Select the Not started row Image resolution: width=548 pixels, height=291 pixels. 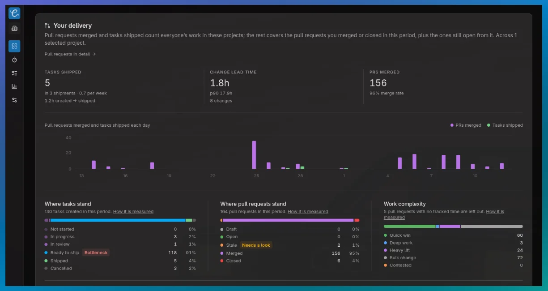pos(120,229)
